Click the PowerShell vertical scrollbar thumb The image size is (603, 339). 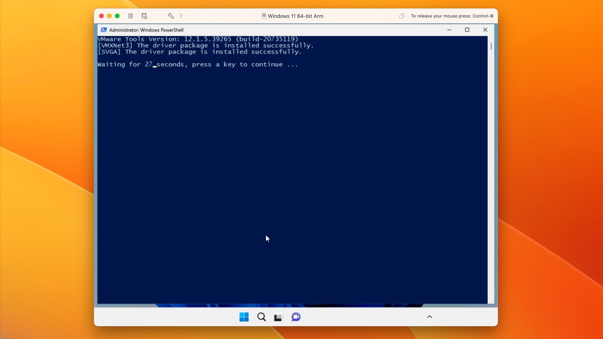click(491, 46)
